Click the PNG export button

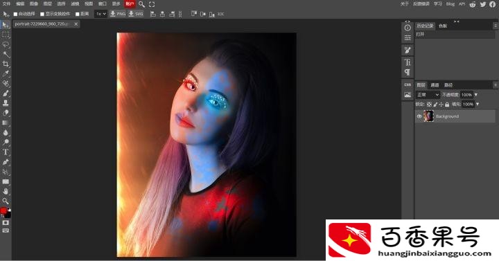[118, 14]
